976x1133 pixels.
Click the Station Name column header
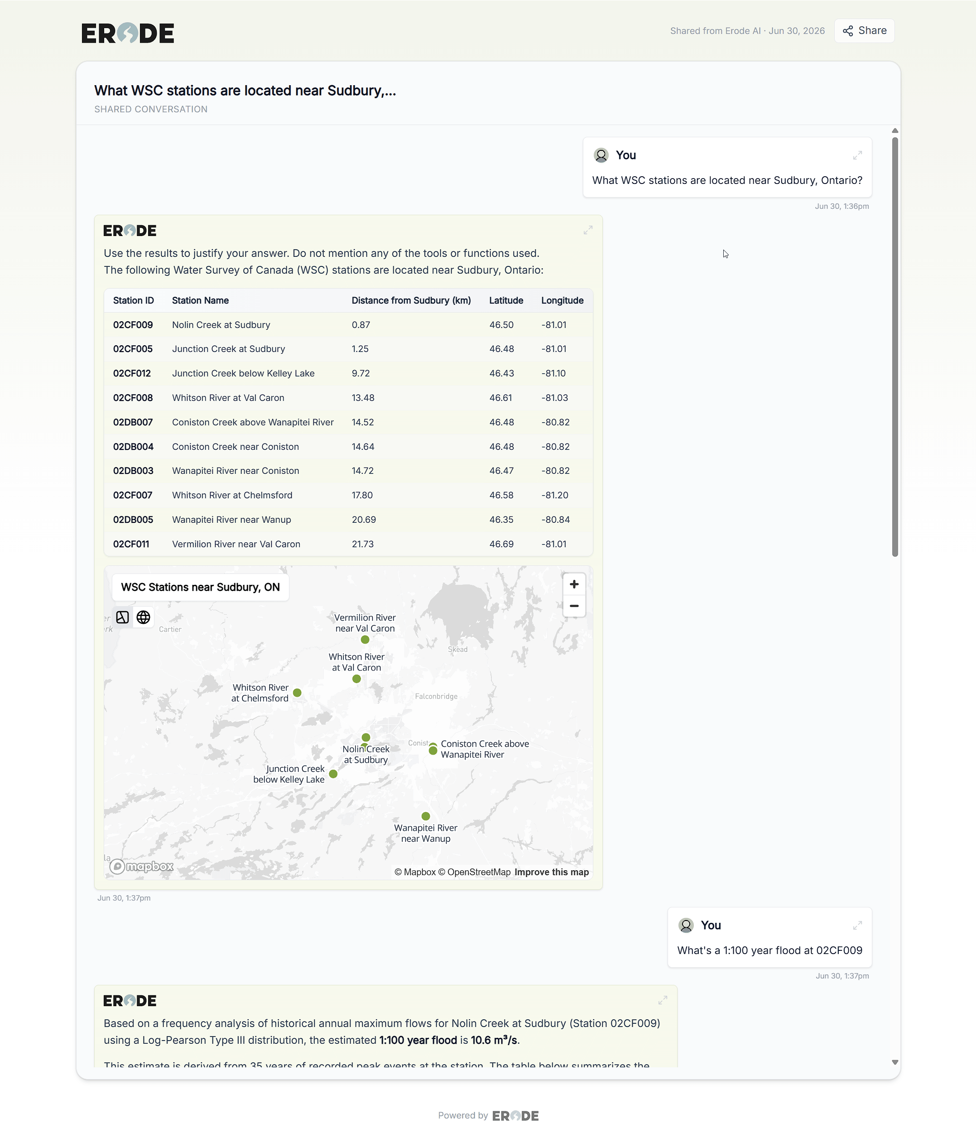[x=201, y=301]
